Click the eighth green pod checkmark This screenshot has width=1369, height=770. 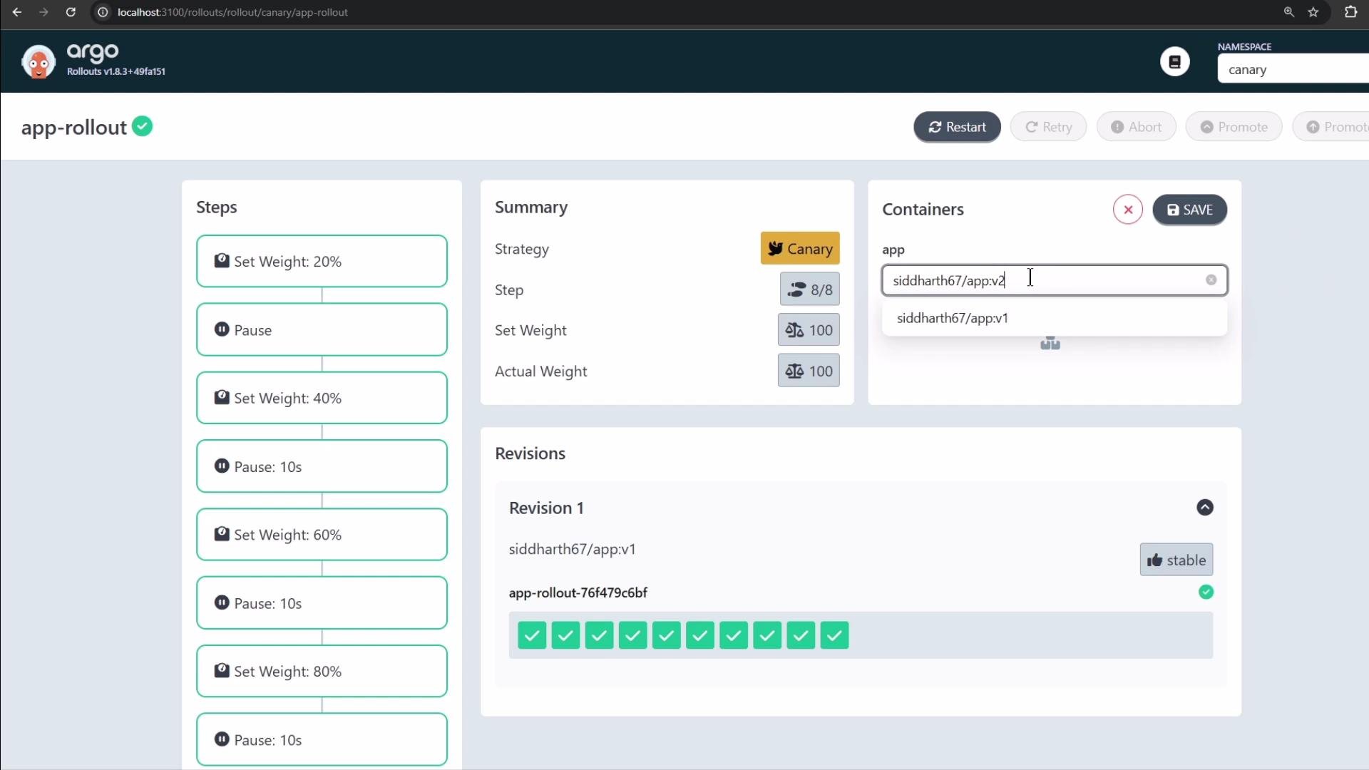(767, 635)
